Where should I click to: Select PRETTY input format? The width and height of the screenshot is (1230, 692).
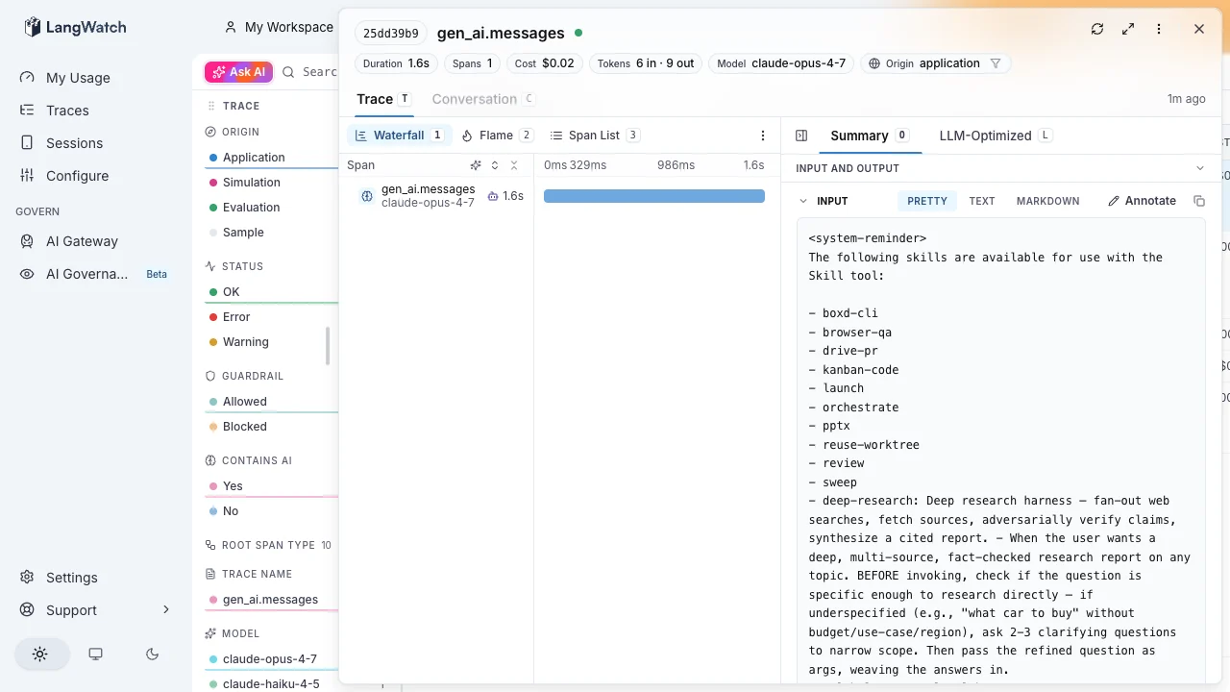[927, 201]
